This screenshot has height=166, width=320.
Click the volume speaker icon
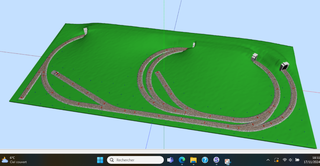[x=291, y=160]
